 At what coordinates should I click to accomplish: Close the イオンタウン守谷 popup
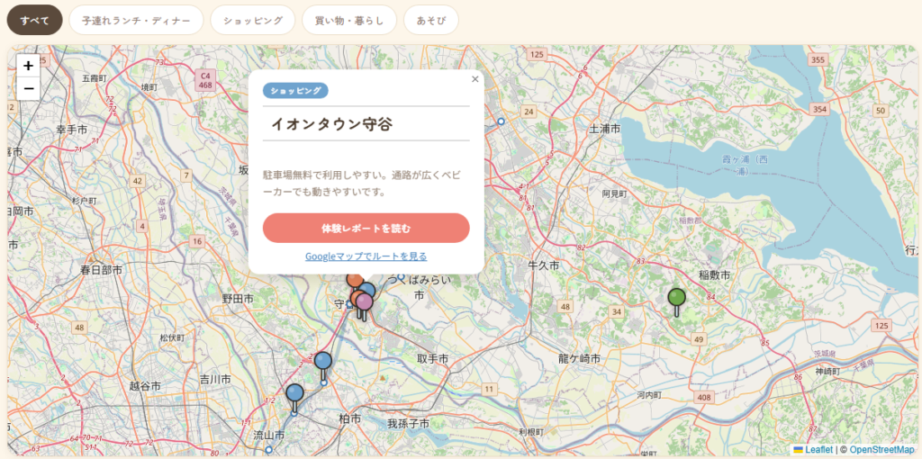(475, 79)
